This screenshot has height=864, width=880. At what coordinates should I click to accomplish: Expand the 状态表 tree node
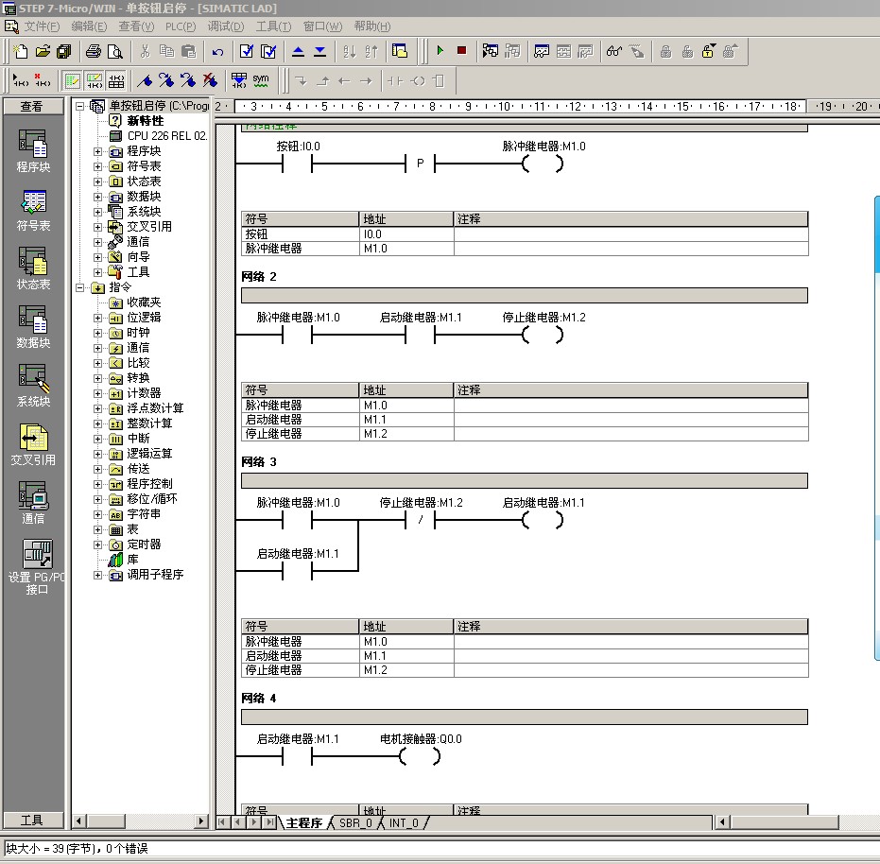pos(97,181)
